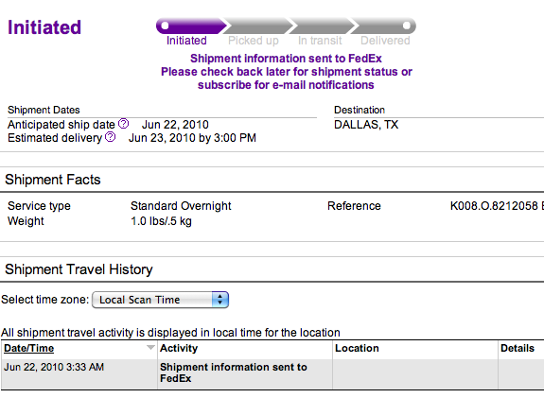The width and height of the screenshot is (544, 398).
Task: Click the reference number K008.O.8212058
Action: (494, 206)
